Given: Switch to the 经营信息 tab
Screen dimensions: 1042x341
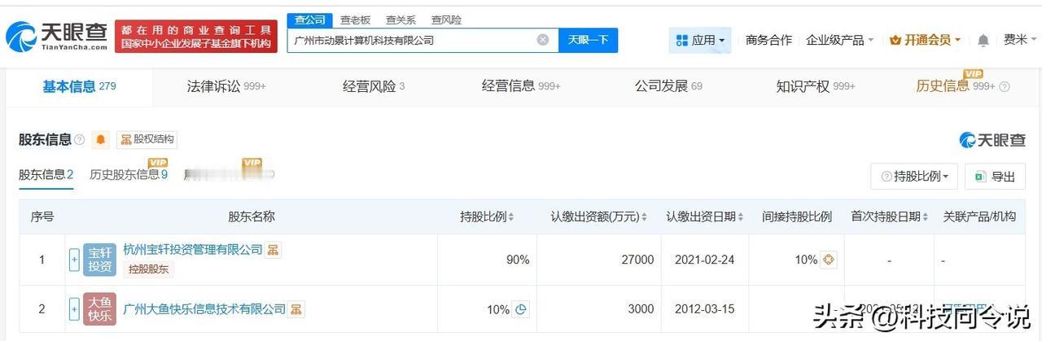Looking at the screenshot, I should 521,86.
